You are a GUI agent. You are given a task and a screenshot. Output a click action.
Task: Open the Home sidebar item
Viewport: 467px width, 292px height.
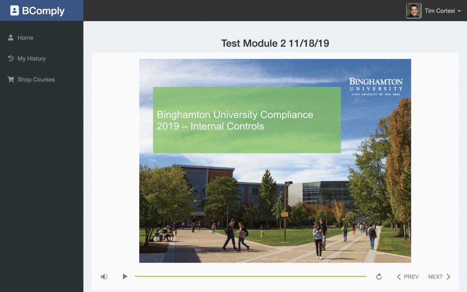[21, 38]
